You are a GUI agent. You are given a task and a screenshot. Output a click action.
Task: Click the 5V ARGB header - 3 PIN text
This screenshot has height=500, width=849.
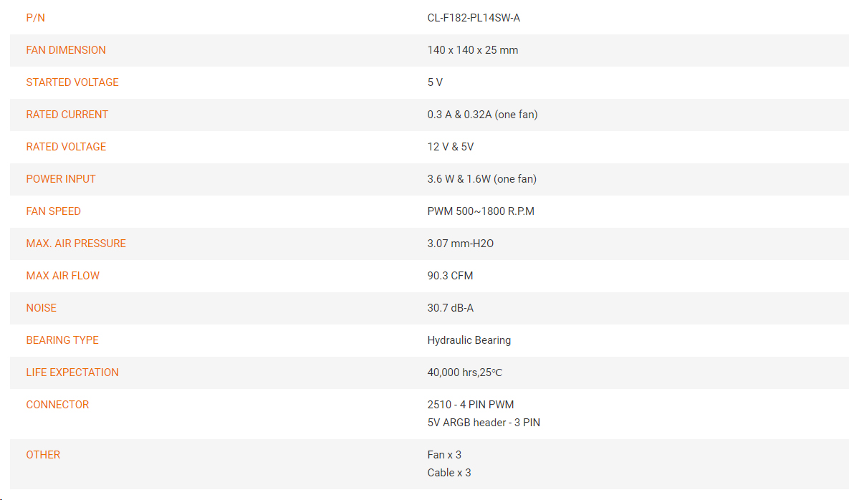point(484,423)
